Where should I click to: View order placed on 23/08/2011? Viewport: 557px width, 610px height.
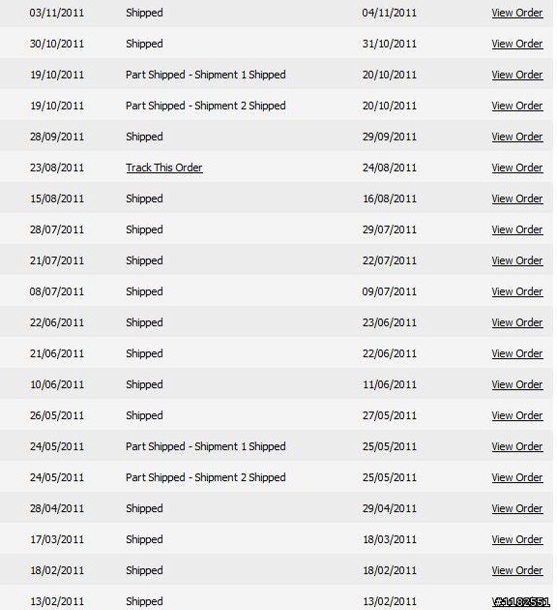coord(517,168)
